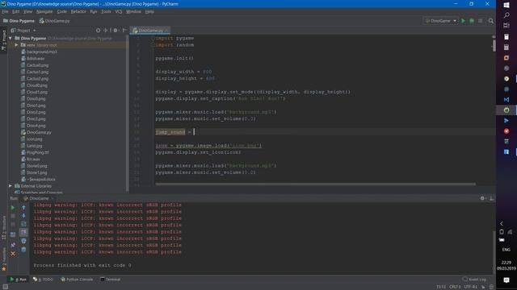This screenshot has width=517, height=290.
Task: Open the Run tool window button
Action: click(x=18, y=280)
